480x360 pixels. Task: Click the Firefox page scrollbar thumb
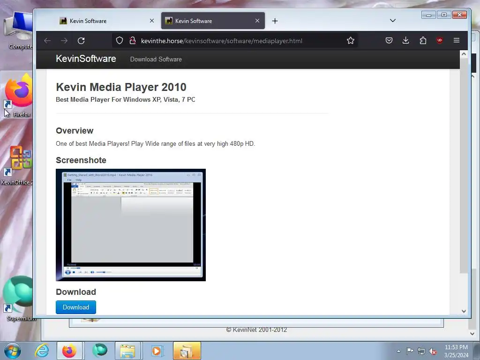[x=464, y=165]
